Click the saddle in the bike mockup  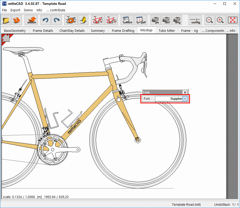click(23, 49)
